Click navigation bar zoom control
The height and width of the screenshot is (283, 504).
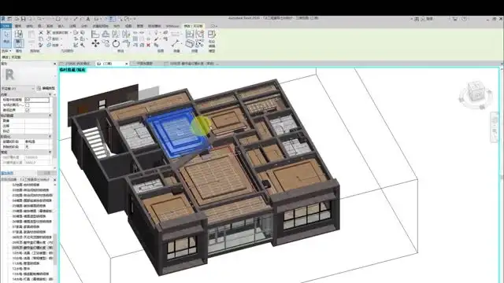click(x=495, y=131)
